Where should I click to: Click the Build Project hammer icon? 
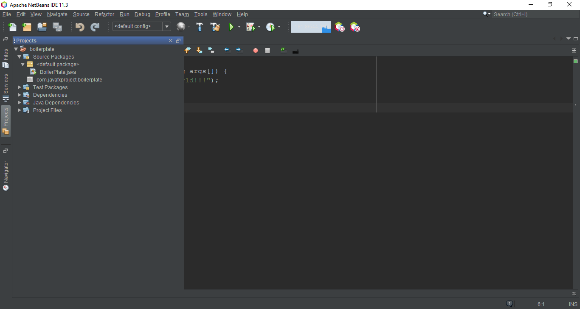pos(200,27)
